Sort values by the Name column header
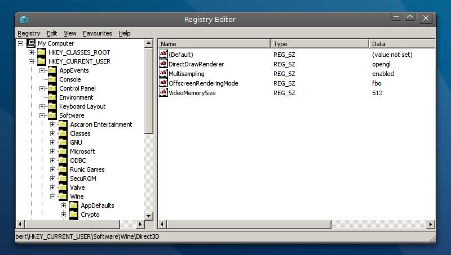 point(214,44)
